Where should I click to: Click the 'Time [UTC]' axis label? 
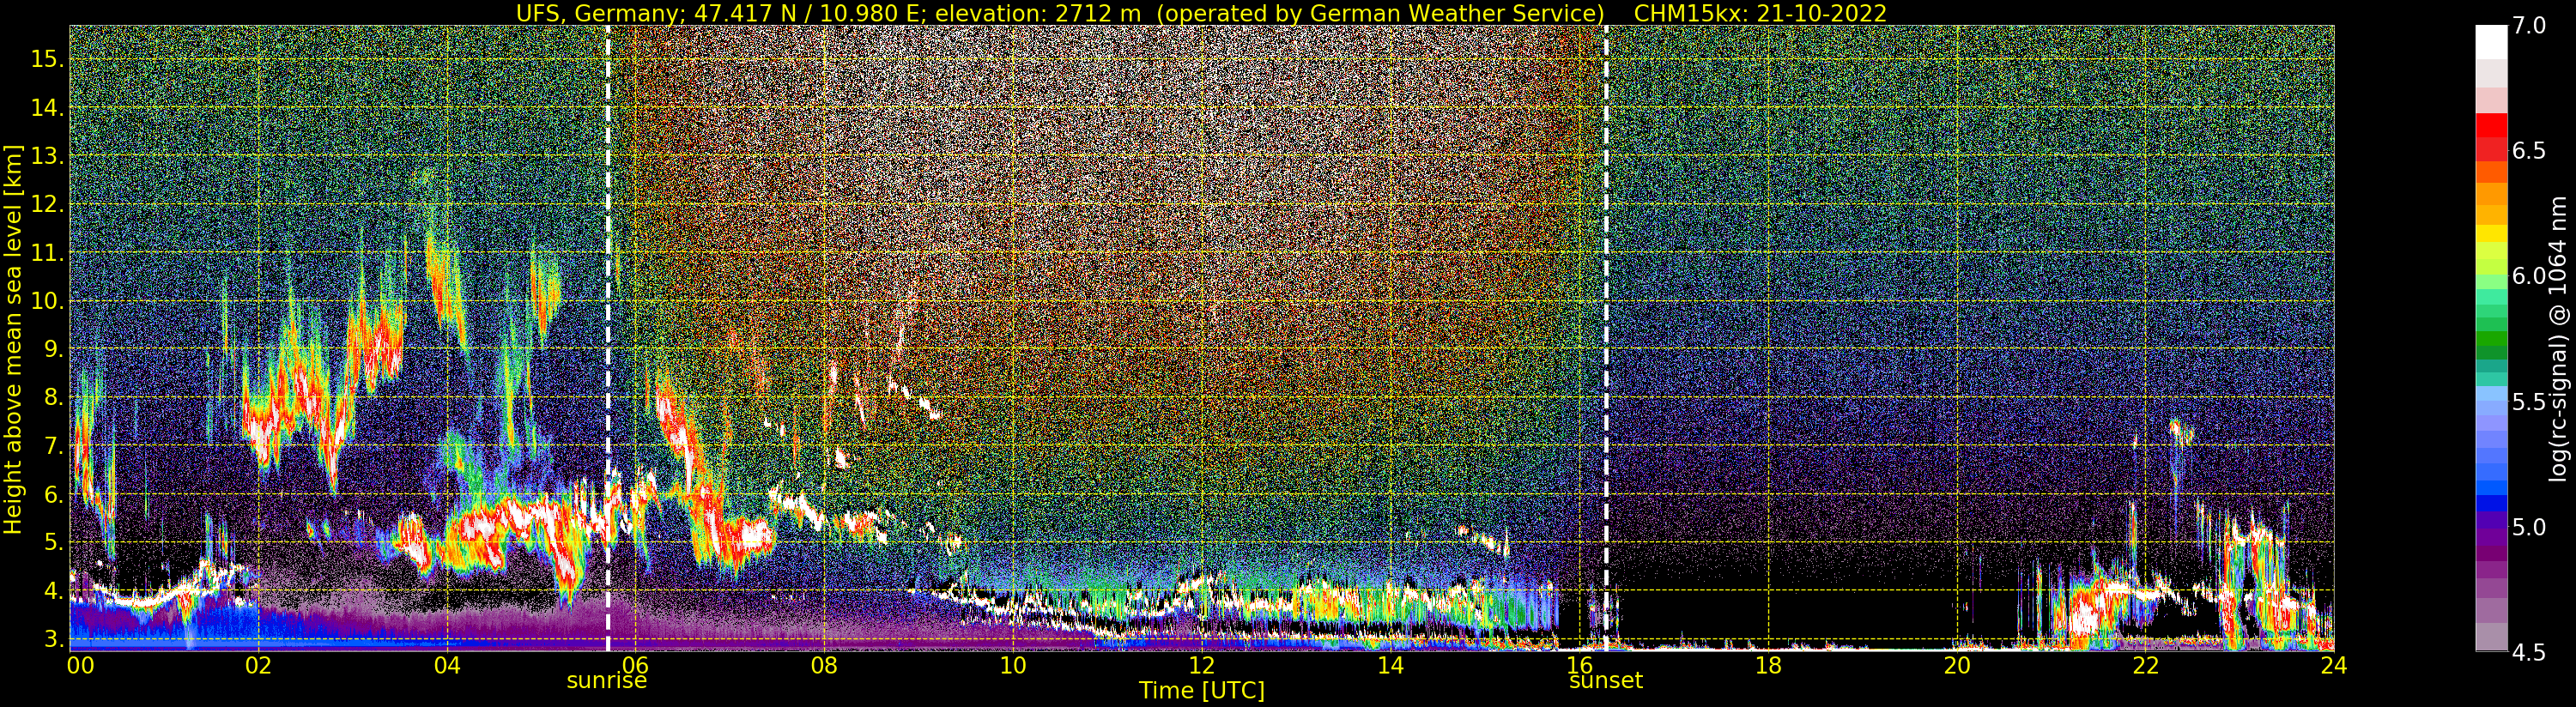(1202, 690)
